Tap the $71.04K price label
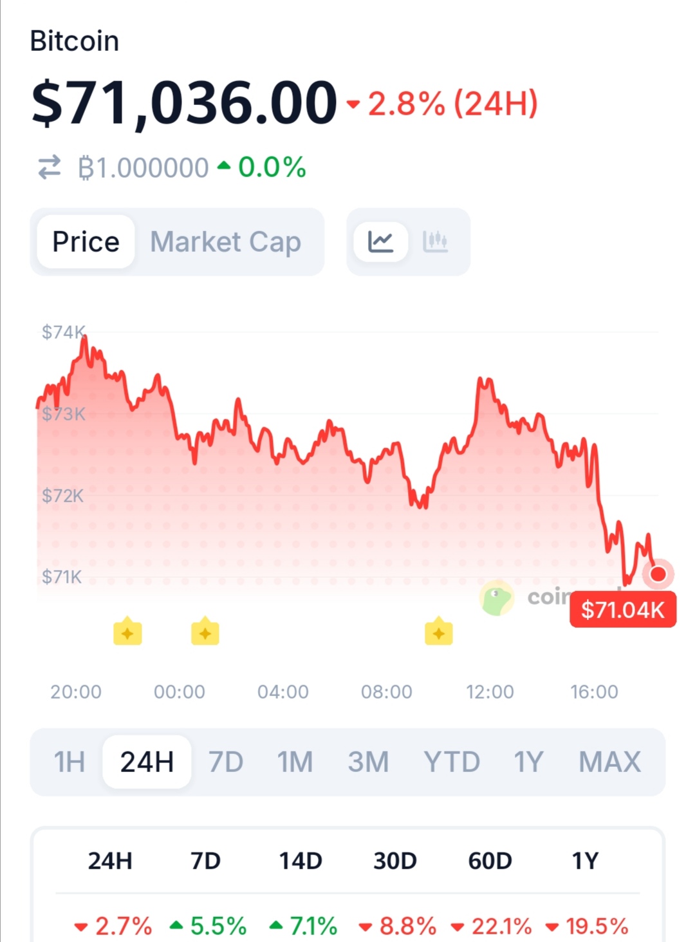This screenshot has width=695, height=942. (x=622, y=609)
